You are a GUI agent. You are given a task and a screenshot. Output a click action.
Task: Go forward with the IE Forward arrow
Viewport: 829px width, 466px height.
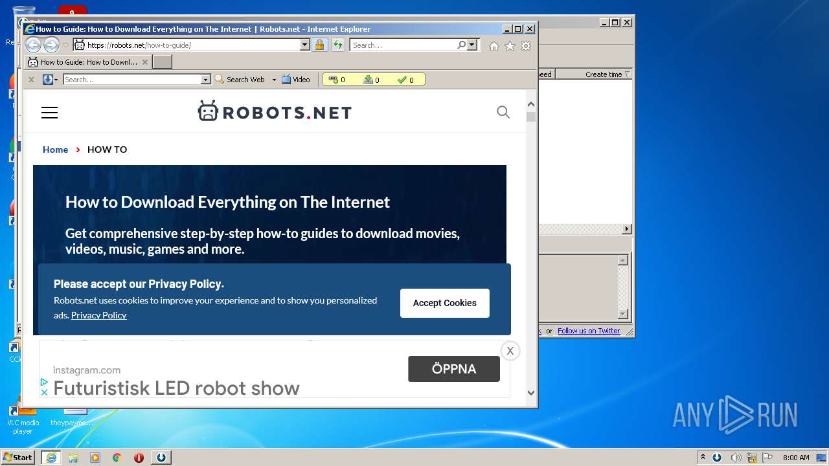(51, 45)
